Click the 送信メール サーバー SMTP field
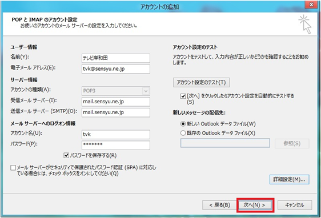Screen dimensions: 321x218 116,112
